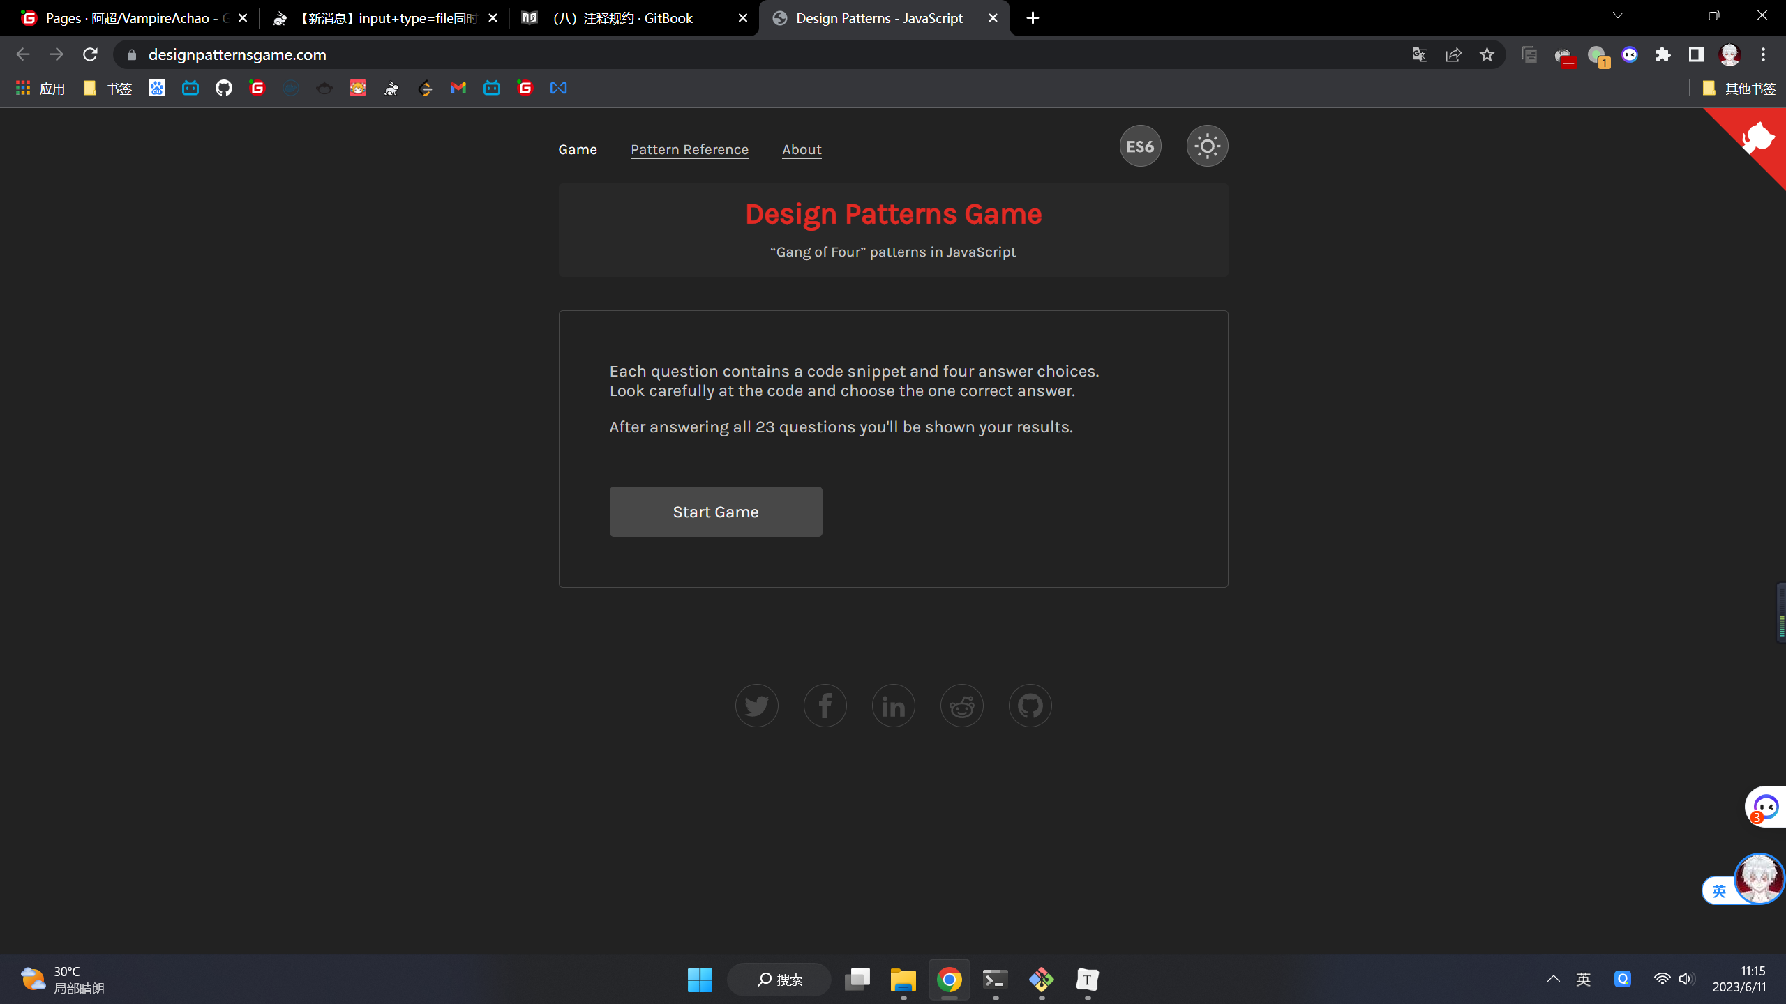Open the About link

802,149
